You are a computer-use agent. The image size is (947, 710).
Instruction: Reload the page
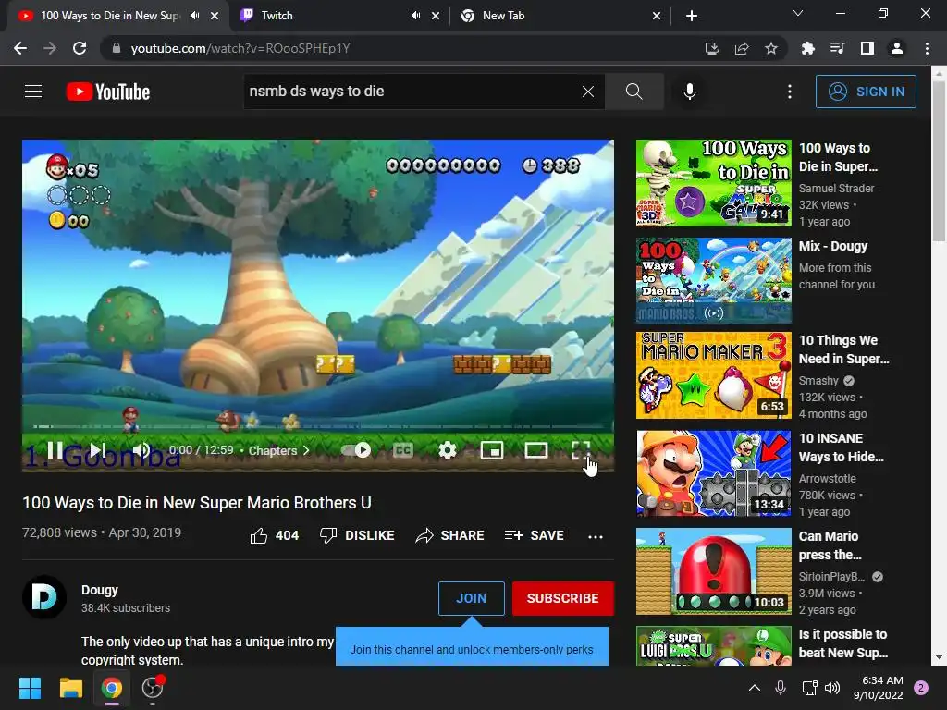pyautogui.click(x=80, y=48)
